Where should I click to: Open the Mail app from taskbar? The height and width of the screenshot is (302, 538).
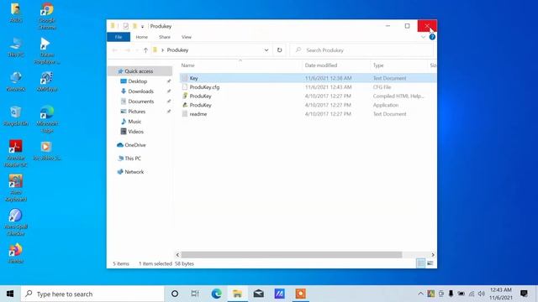pos(258,294)
